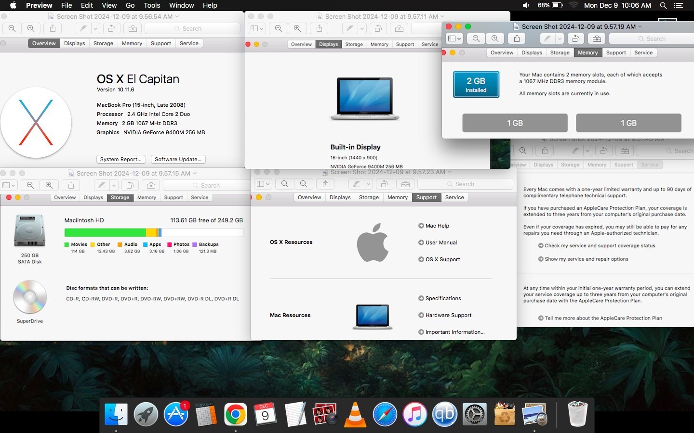Viewport: 694px width, 433px height.
Task: Open the Edit menu
Action: [87, 5]
